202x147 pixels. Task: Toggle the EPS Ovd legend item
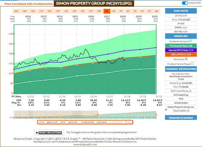pyautogui.click(x=73, y=122)
